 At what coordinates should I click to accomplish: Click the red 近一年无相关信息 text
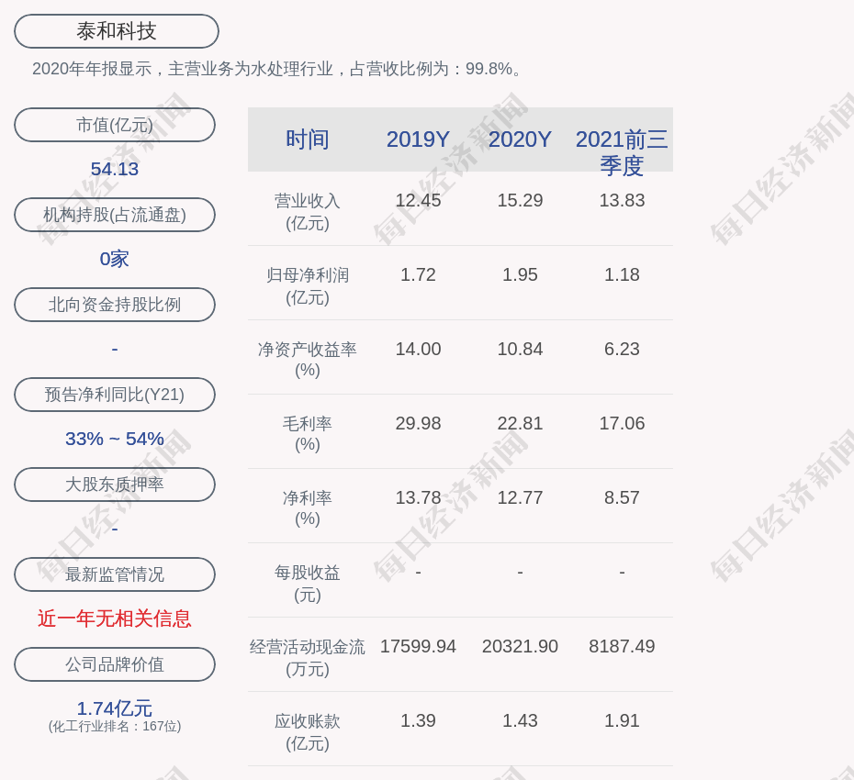pyautogui.click(x=115, y=618)
